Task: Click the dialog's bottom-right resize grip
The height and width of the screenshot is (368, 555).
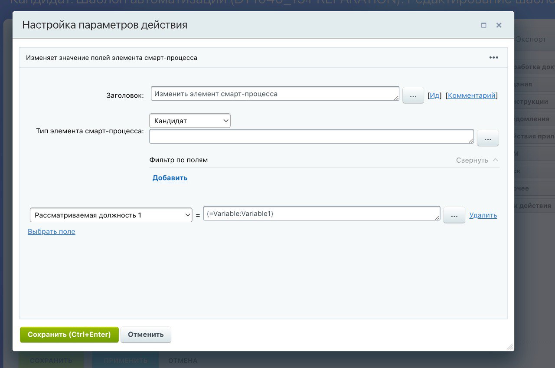Action: click(510, 347)
